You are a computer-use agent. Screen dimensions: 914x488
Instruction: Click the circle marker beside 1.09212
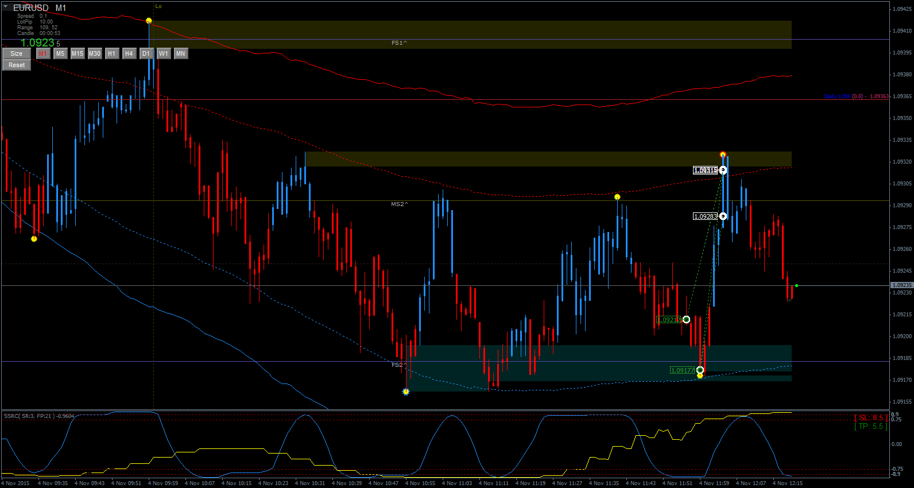(686, 319)
